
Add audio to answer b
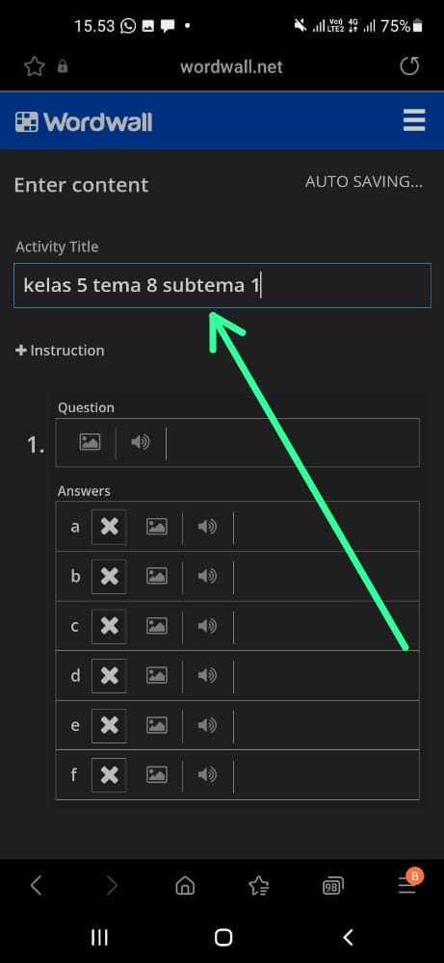(x=208, y=576)
